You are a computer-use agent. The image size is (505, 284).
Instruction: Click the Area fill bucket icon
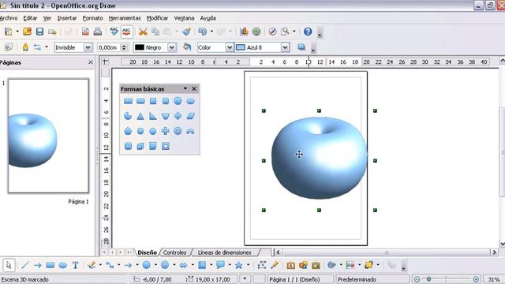(187, 47)
